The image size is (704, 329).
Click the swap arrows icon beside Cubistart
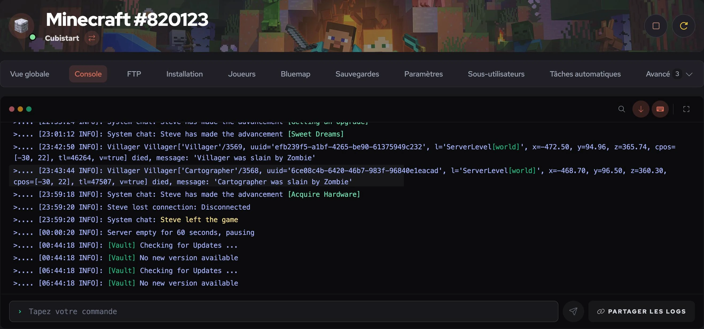tap(92, 38)
